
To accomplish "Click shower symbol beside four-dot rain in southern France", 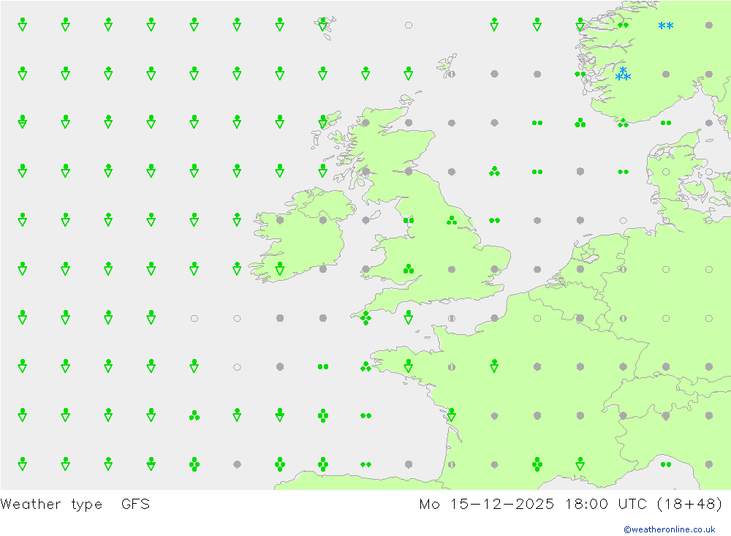I will [x=580, y=464].
